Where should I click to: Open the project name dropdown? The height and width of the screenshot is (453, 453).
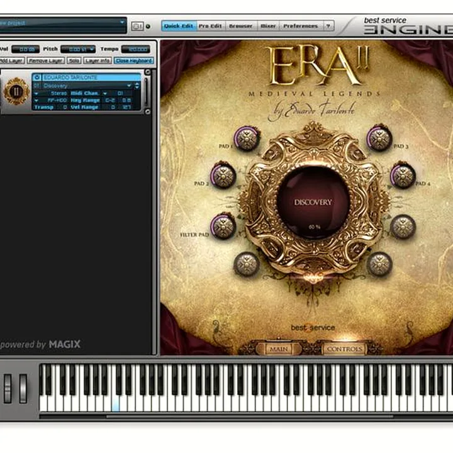(122, 22)
